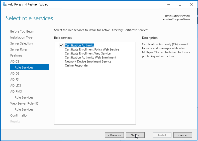The image size is (198, 141).
Task: Open Role Services under Web Server Role
Action: click(x=24, y=109)
